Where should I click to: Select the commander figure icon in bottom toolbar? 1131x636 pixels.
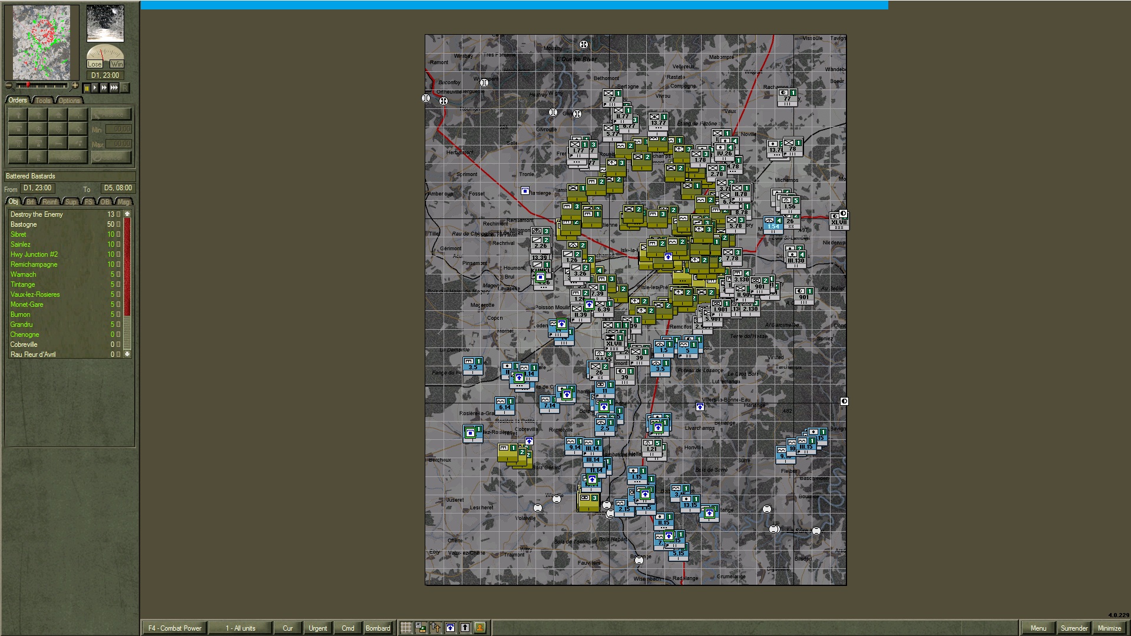tap(480, 628)
